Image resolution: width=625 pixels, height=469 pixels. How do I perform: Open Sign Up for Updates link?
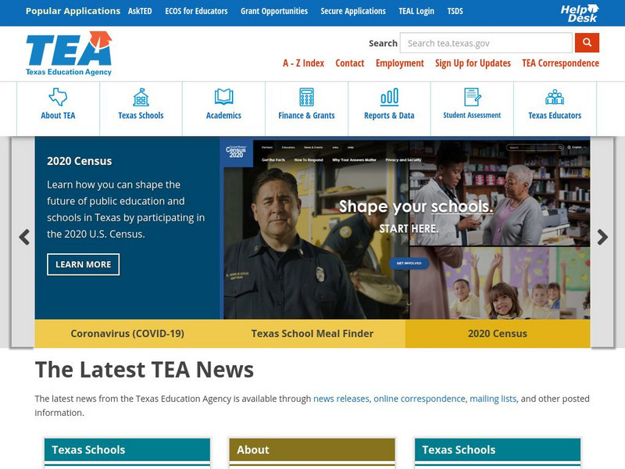tap(473, 63)
